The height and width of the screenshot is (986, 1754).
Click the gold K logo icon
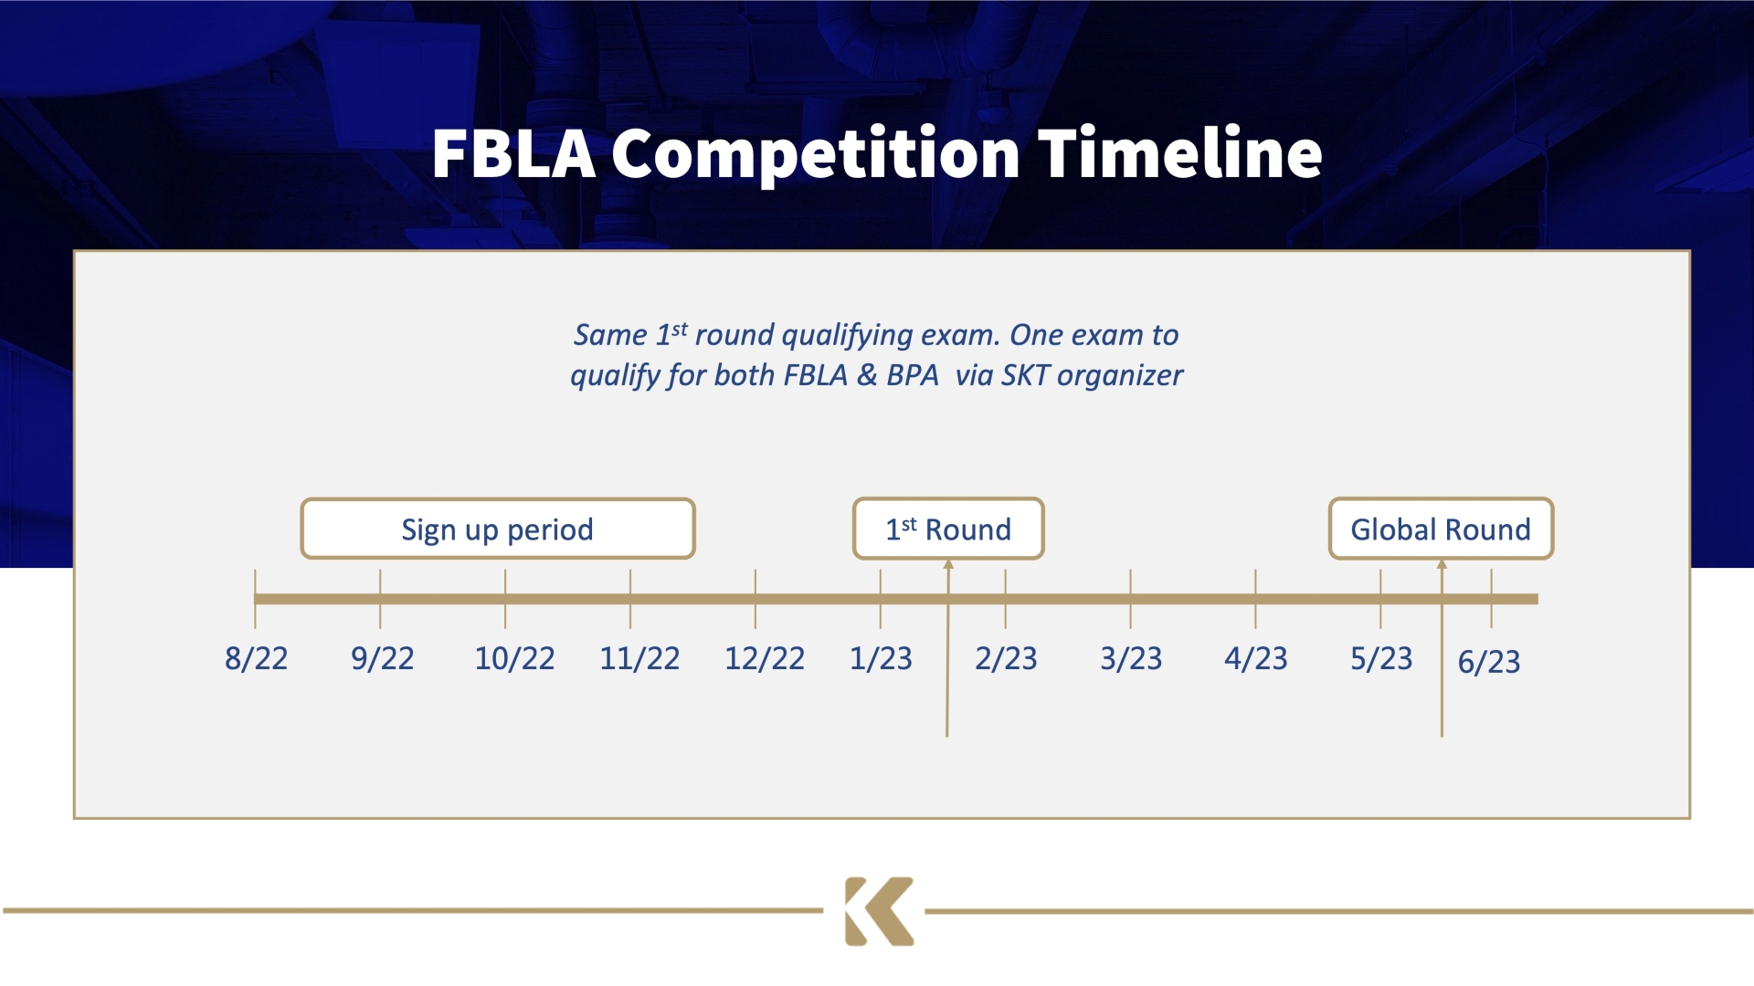(879, 911)
